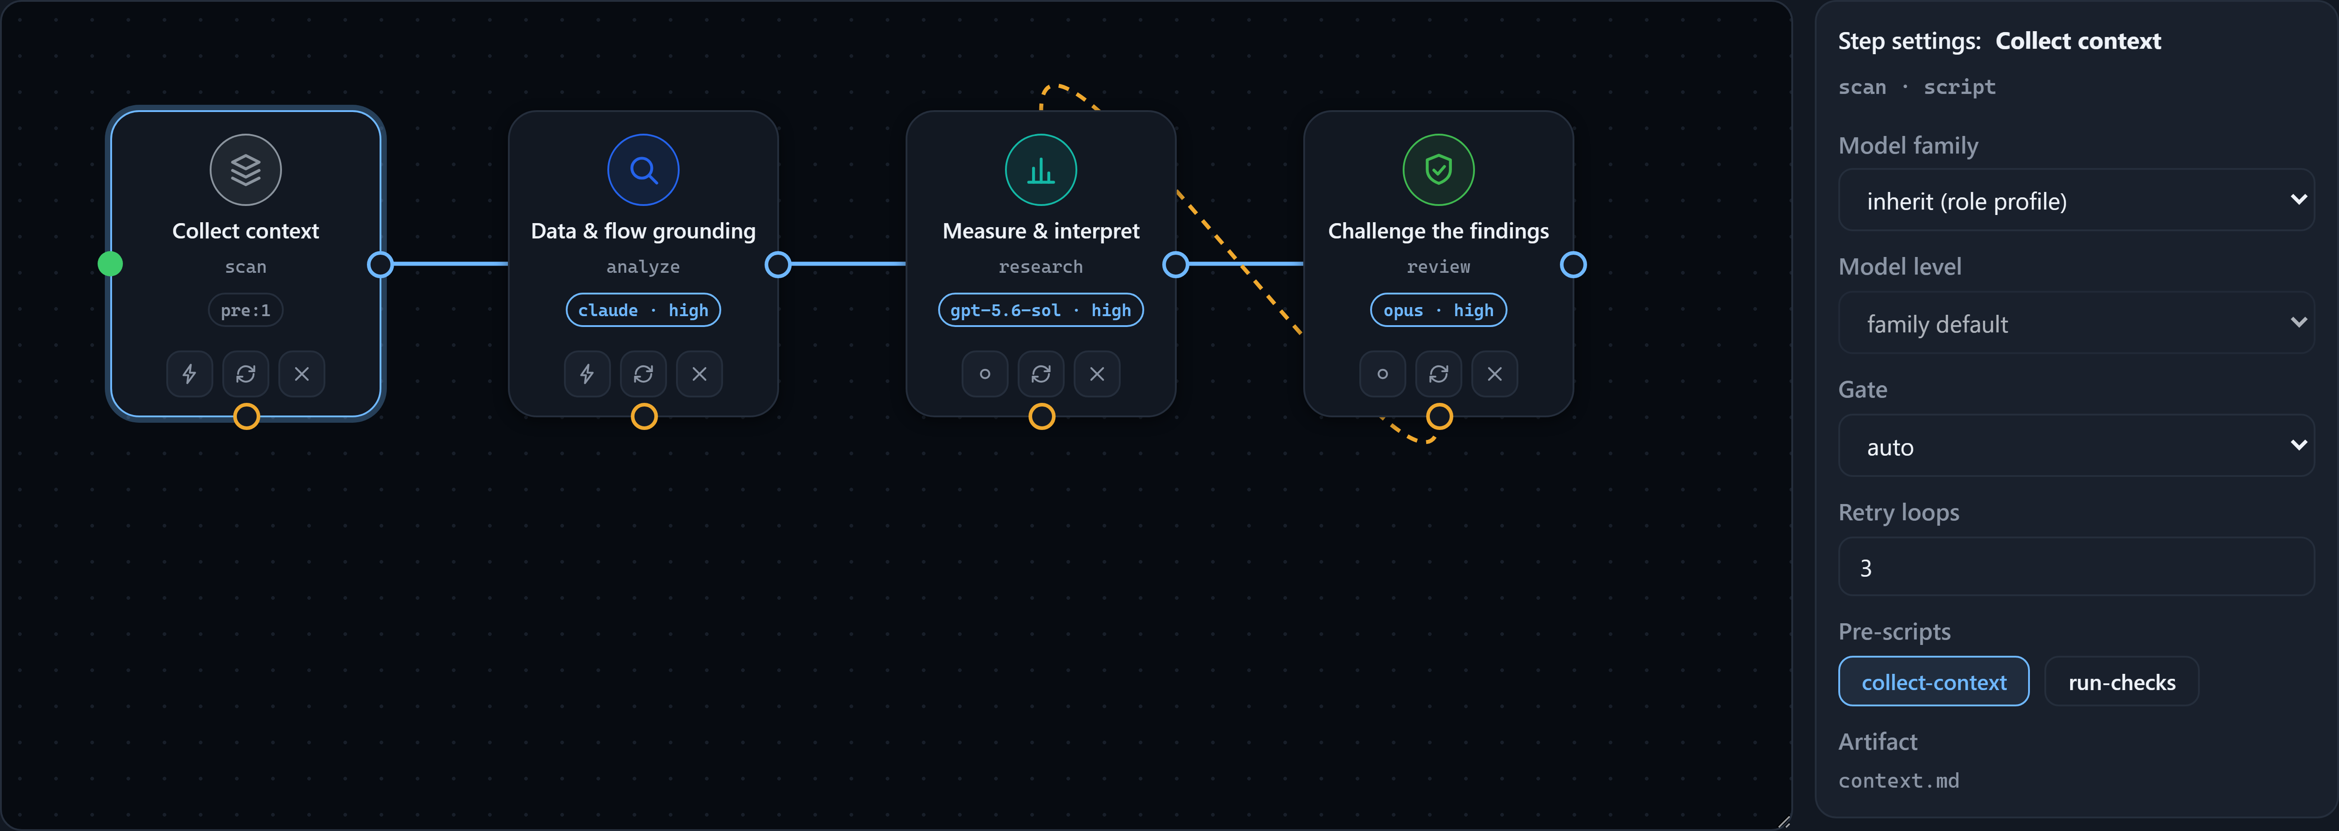
Task: Click the bar chart icon on Measure & interpret
Action: click(1041, 170)
